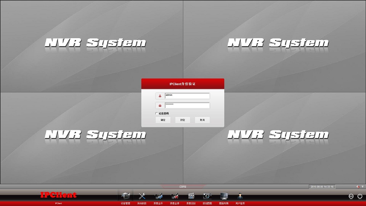Click the small IPClient label in red bar
366x206 pixels.
click(58, 203)
